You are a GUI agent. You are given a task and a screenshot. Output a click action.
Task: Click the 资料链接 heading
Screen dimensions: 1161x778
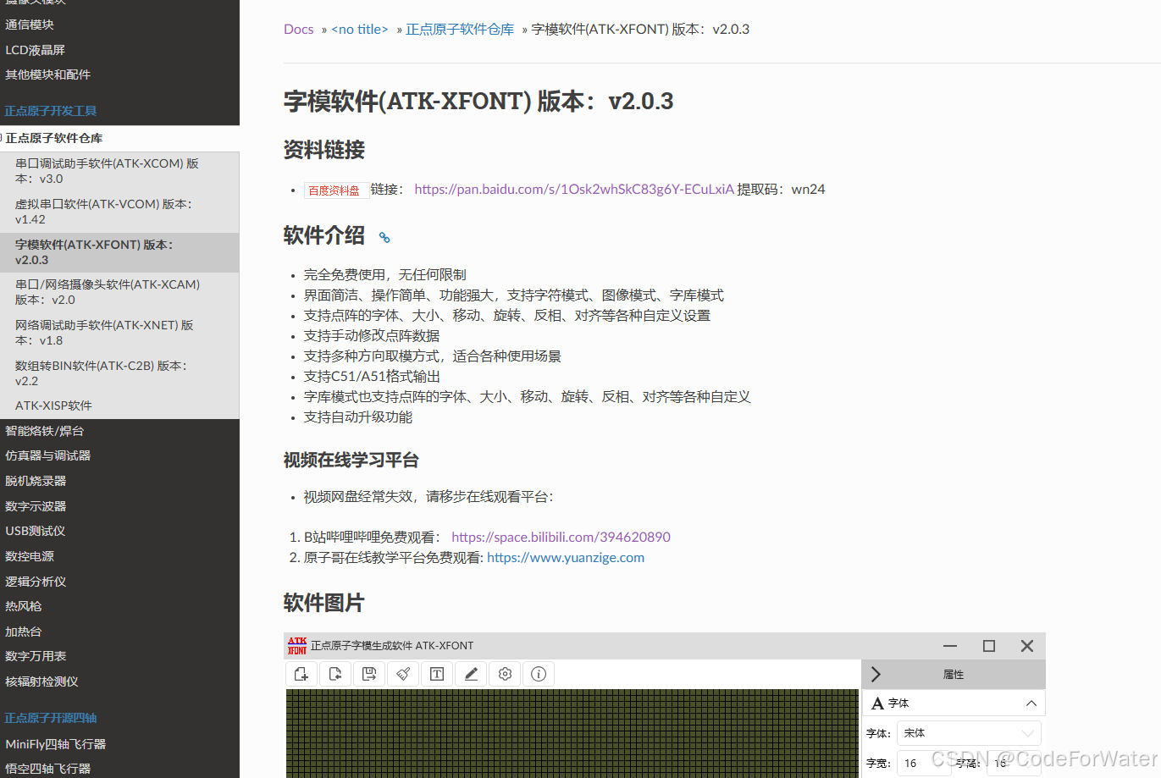324,150
